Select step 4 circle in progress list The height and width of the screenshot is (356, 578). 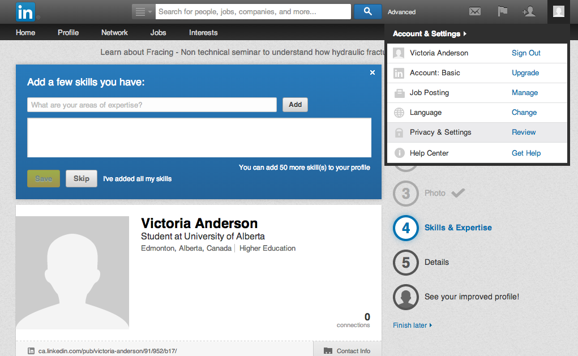pyautogui.click(x=405, y=228)
